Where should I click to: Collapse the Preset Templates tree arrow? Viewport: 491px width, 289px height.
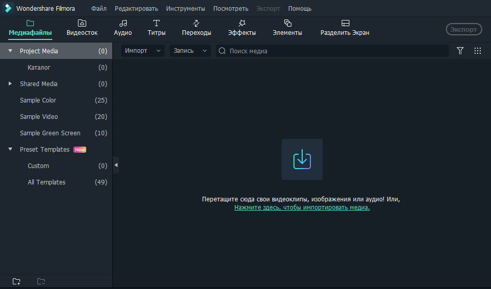10,149
